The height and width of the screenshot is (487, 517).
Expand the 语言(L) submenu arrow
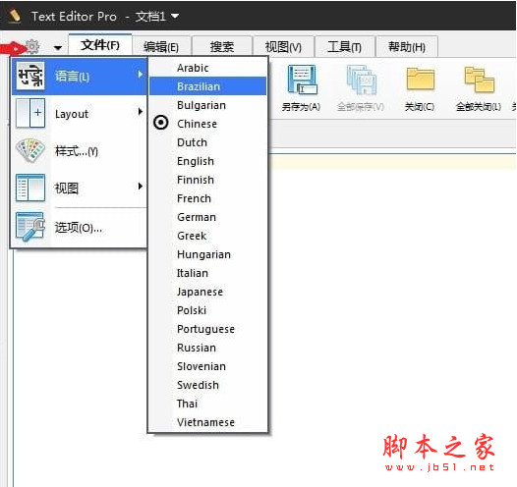coord(141,74)
